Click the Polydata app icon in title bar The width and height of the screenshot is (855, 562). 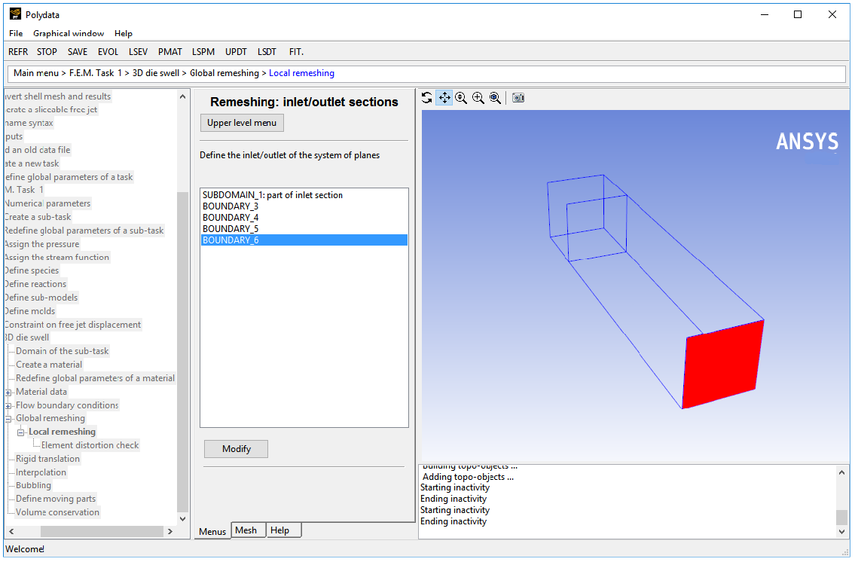(15, 14)
